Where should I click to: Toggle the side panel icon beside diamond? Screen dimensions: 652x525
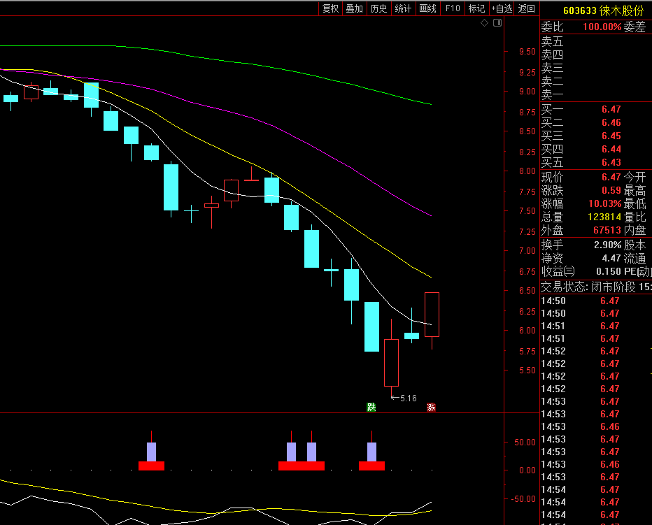(x=497, y=23)
